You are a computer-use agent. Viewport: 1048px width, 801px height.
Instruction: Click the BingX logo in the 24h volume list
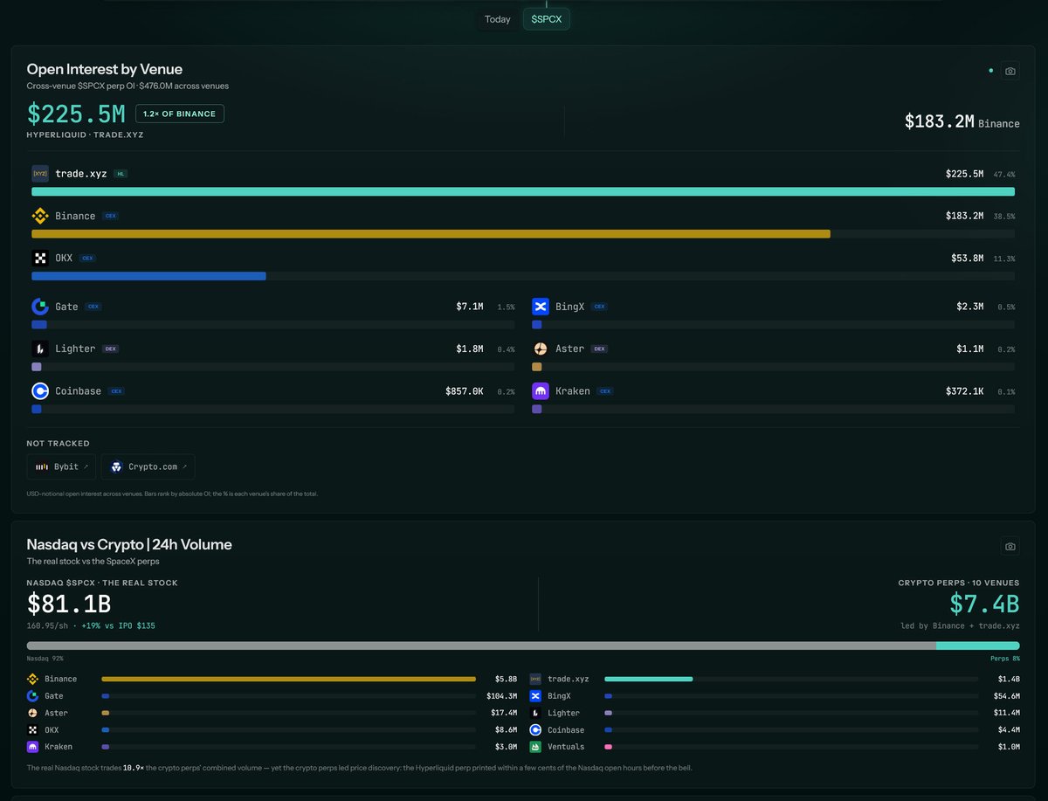tap(536, 696)
